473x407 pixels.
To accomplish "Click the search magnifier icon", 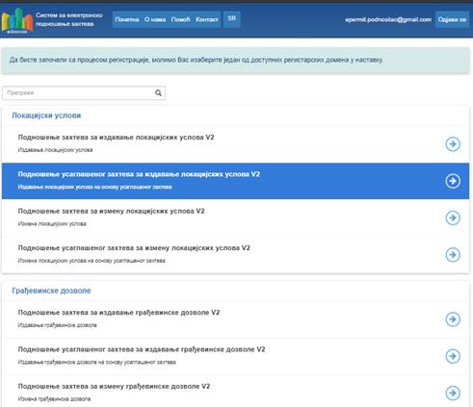I will click(158, 93).
